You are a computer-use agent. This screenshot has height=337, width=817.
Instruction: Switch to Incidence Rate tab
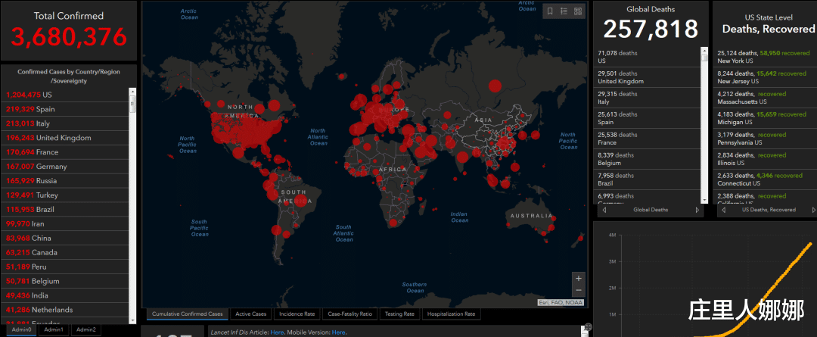297,314
